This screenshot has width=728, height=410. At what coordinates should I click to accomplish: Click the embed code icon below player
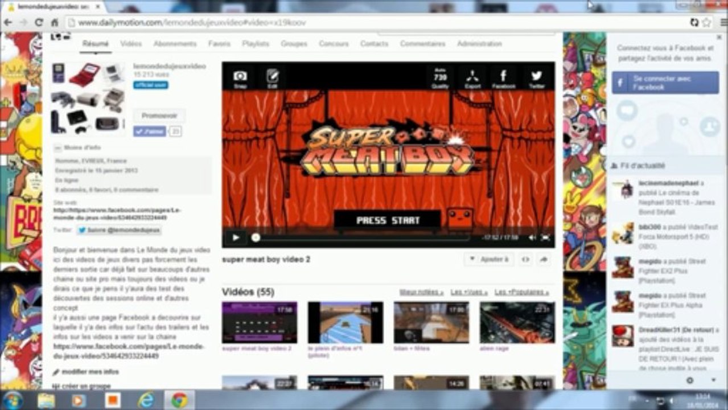[525, 260]
